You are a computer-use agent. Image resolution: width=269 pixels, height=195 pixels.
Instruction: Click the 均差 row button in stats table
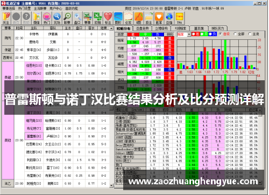[x=121, y=48]
